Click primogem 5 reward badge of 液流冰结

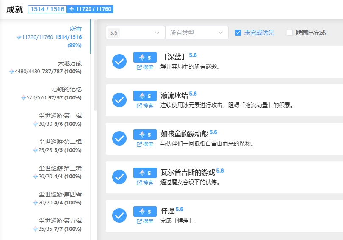coord(145,96)
